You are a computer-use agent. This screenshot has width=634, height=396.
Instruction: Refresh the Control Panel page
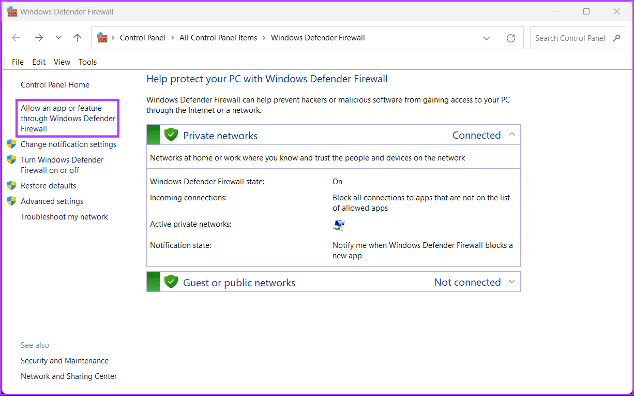511,38
